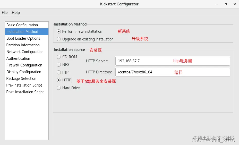Choose Upgrade an existing installation option
Viewport: 239px width, 145px height.
[x=59, y=39]
